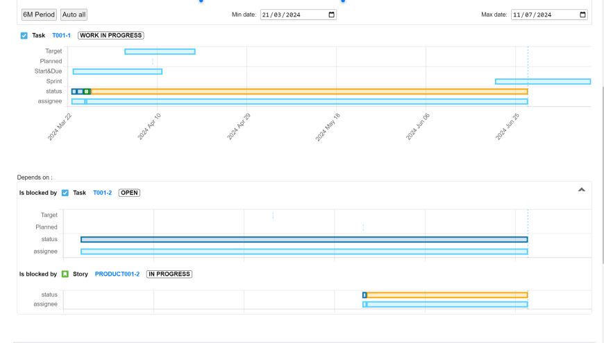
Task: Select the Target bar of T001-1
Action: coord(160,51)
